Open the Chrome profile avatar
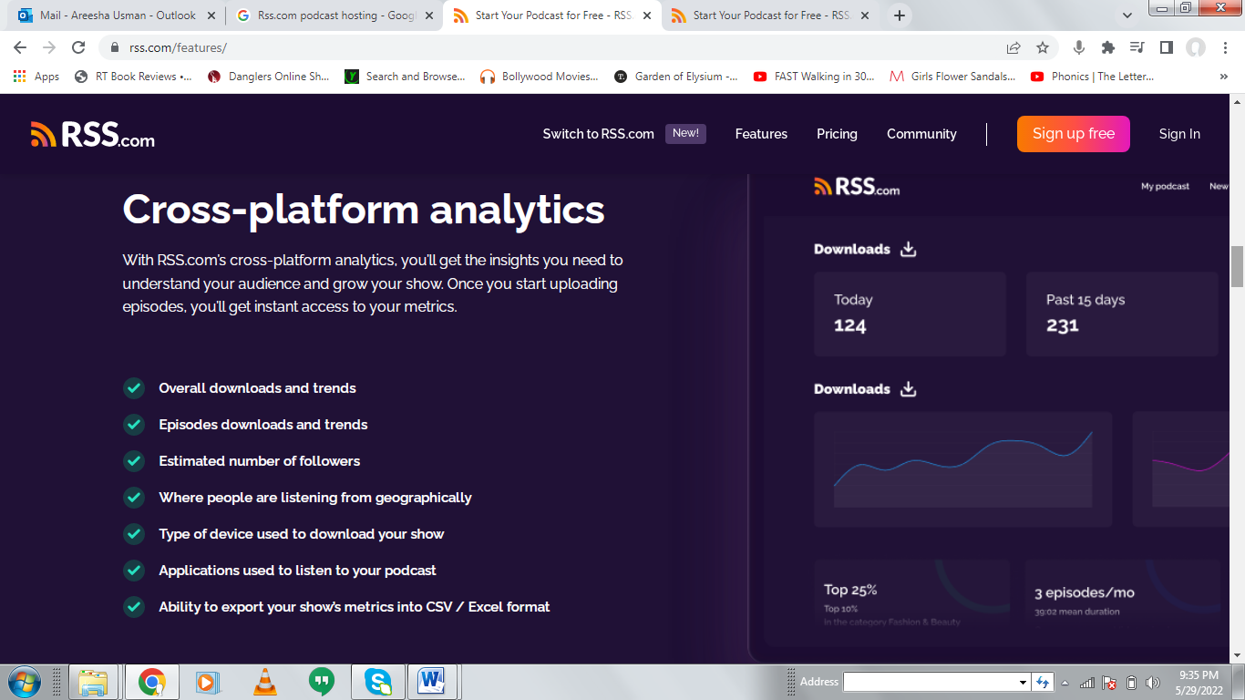The width and height of the screenshot is (1245, 700). 1196,47
